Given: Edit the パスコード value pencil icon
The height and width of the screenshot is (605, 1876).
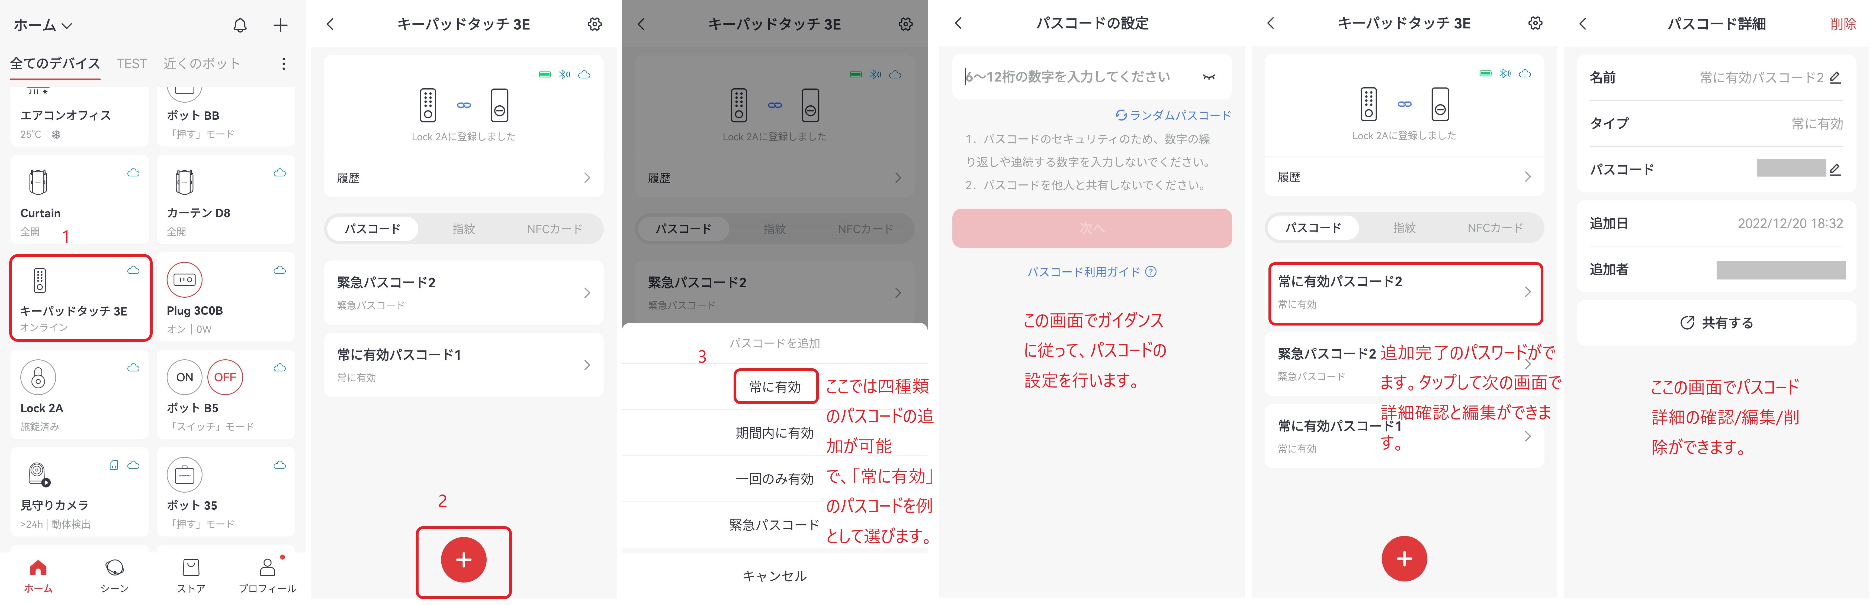Looking at the screenshot, I should coord(1835,170).
